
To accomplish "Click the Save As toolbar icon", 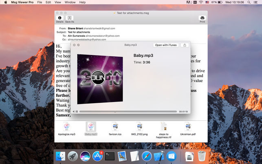I will (70, 18).
